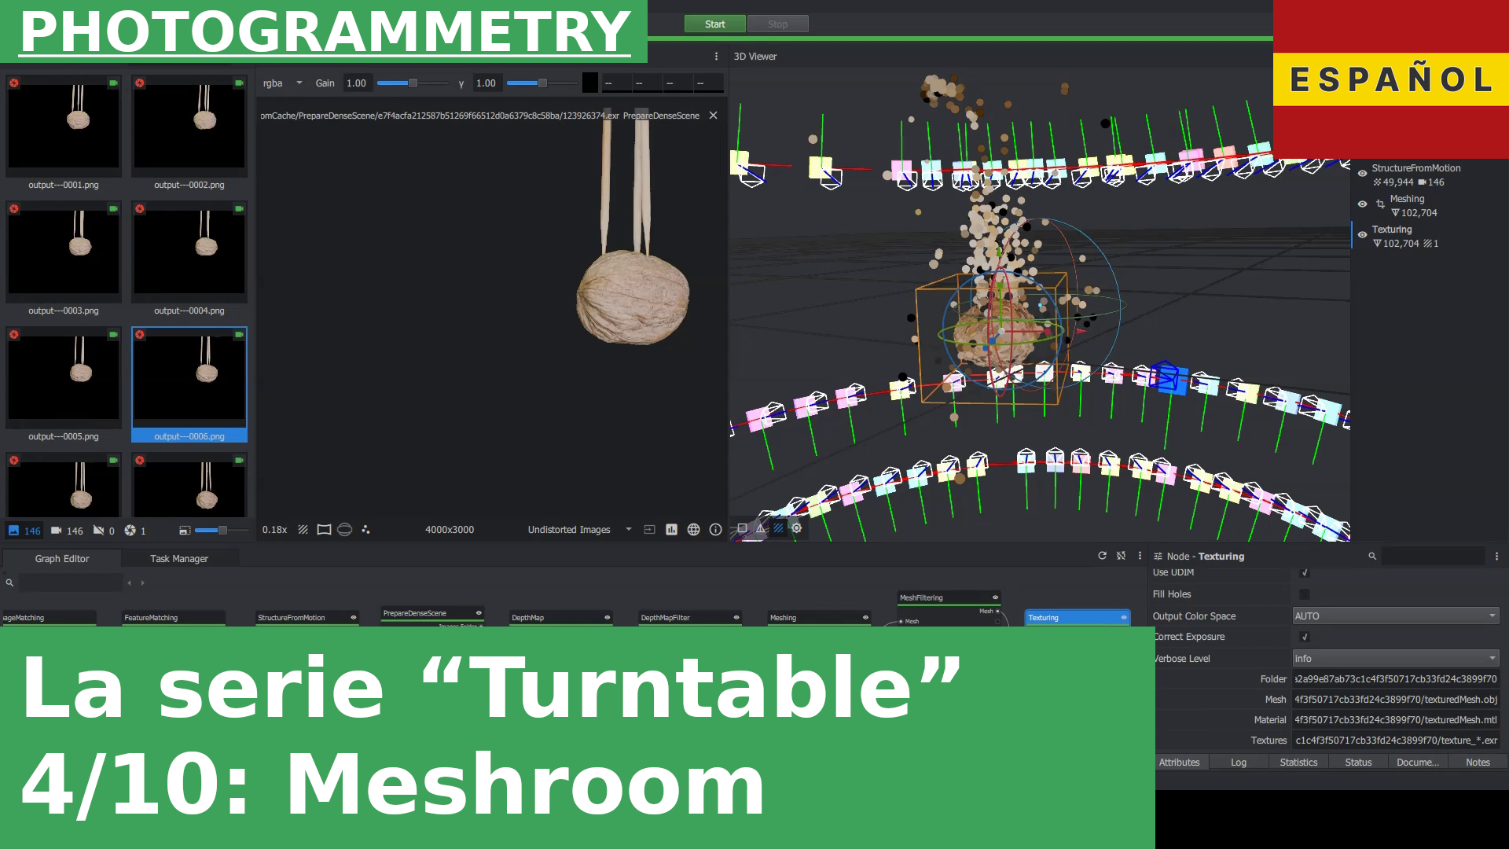Open the Status tab
The height and width of the screenshot is (849, 1509).
point(1358,763)
